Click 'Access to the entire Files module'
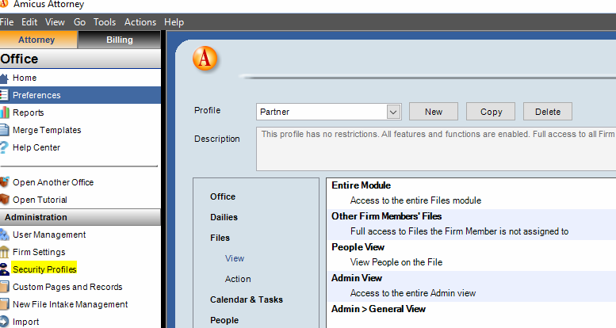Viewport: 616px width, 328px height. click(x=415, y=200)
